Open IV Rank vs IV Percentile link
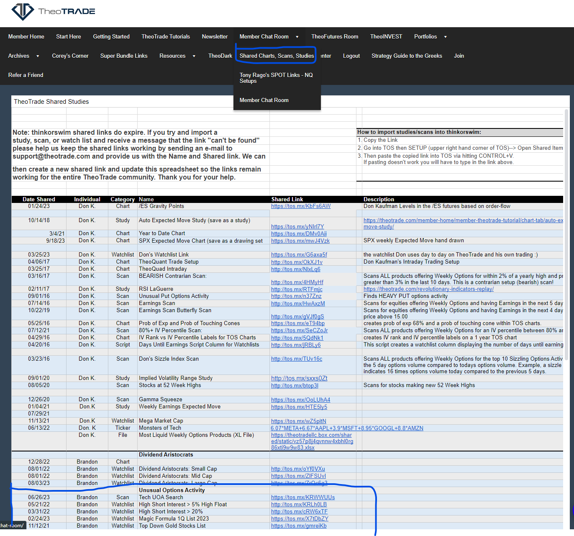 point(297,338)
